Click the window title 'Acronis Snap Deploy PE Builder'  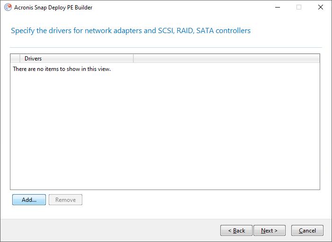point(53,7)
